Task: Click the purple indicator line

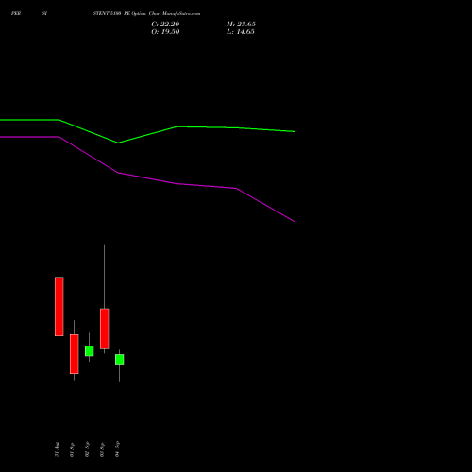Action: tap(147, 178)
